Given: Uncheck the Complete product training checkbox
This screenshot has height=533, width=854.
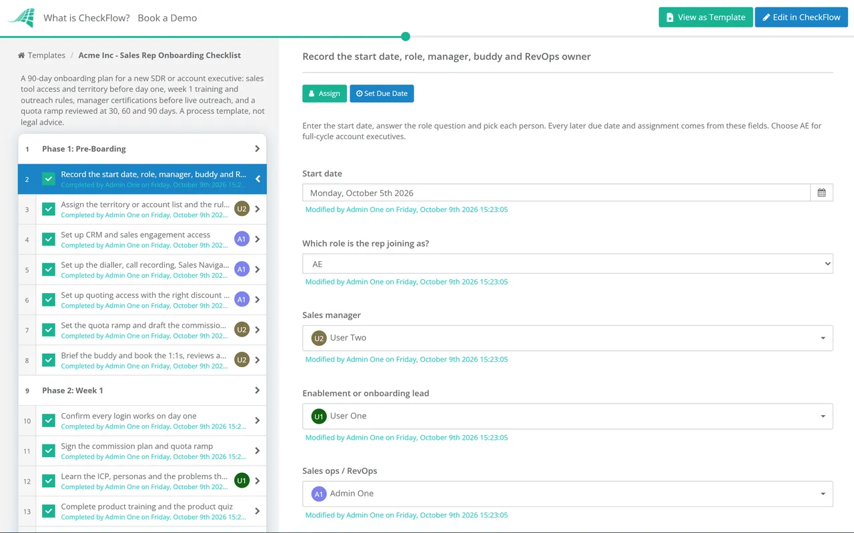Looking at the screenshot, I should coord(49,511).
